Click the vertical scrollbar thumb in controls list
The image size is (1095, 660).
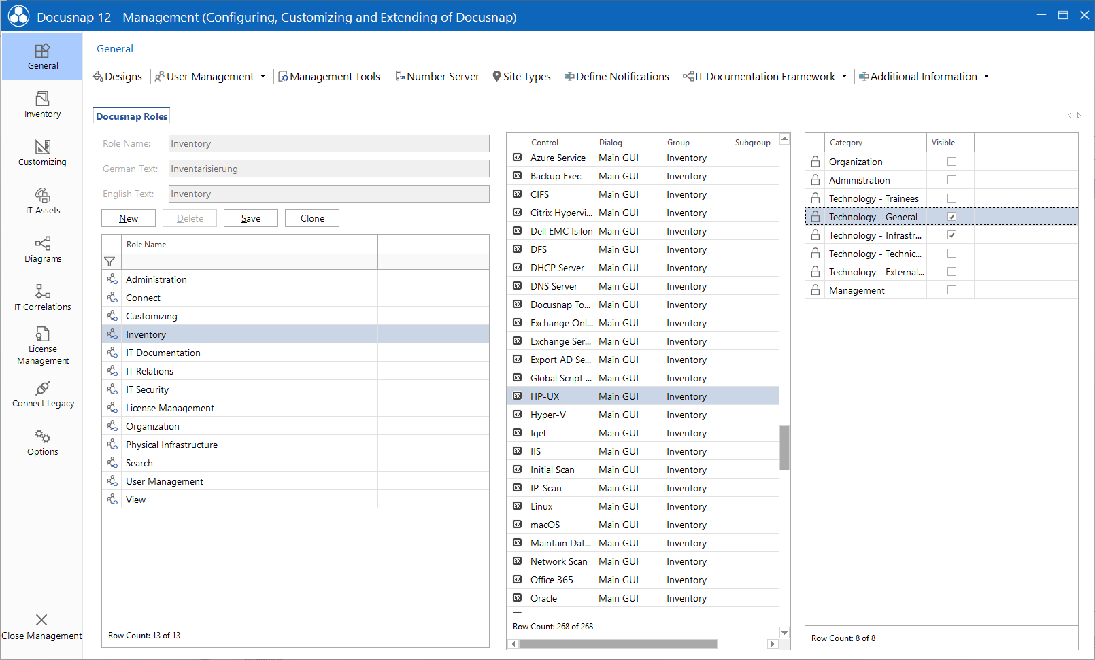pos(784,448)
